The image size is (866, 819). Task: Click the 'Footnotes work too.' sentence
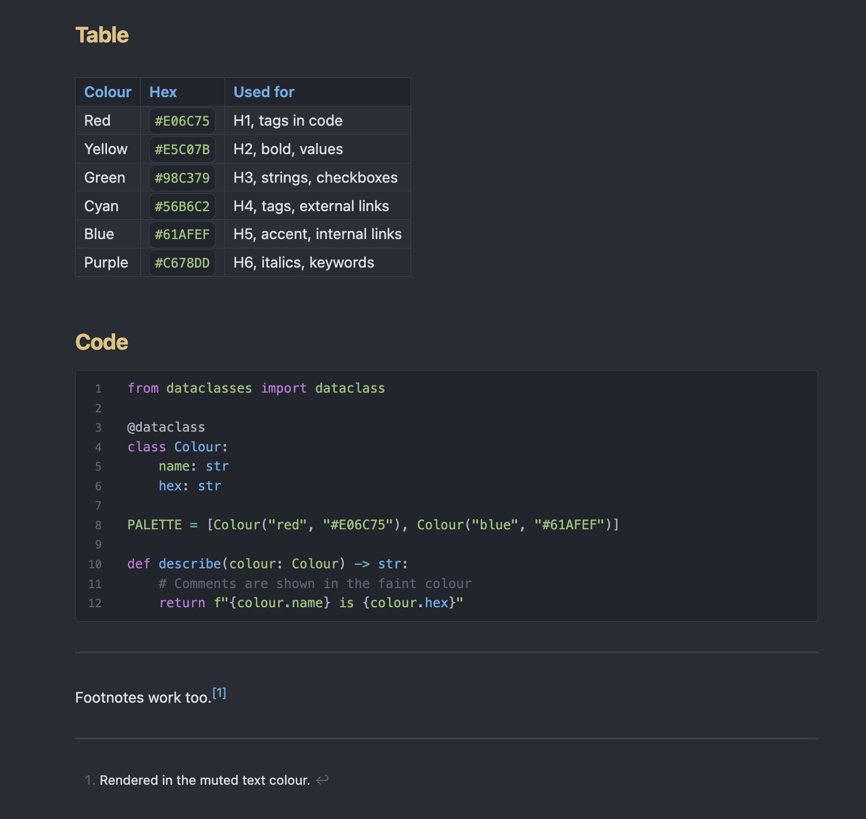click(x=143, y=697)
